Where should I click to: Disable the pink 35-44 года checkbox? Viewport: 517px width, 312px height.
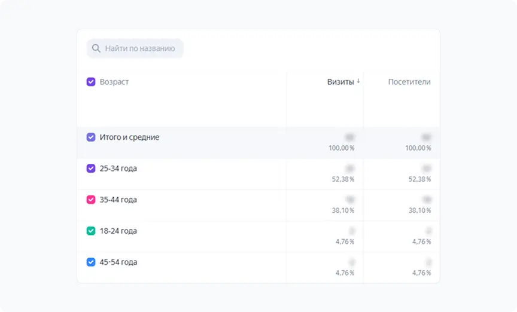tap(91, 200)
